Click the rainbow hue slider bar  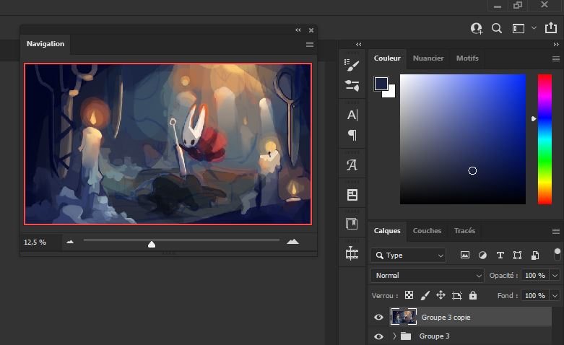pos(545,139)
